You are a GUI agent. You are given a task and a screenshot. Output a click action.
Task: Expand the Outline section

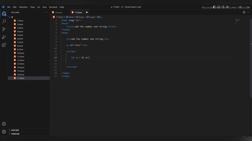15,130
